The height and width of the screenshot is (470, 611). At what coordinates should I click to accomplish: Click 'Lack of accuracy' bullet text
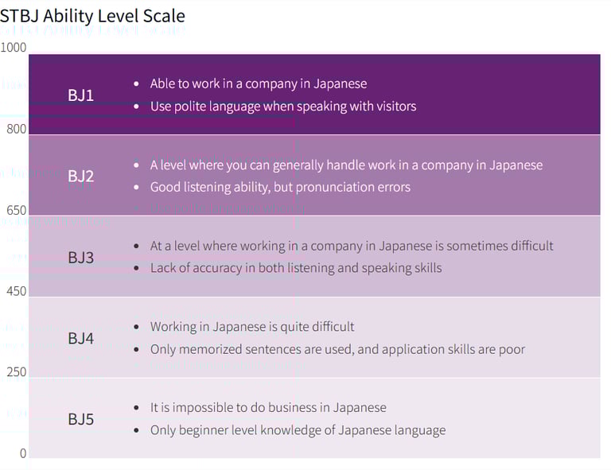(x=295, y=268)
